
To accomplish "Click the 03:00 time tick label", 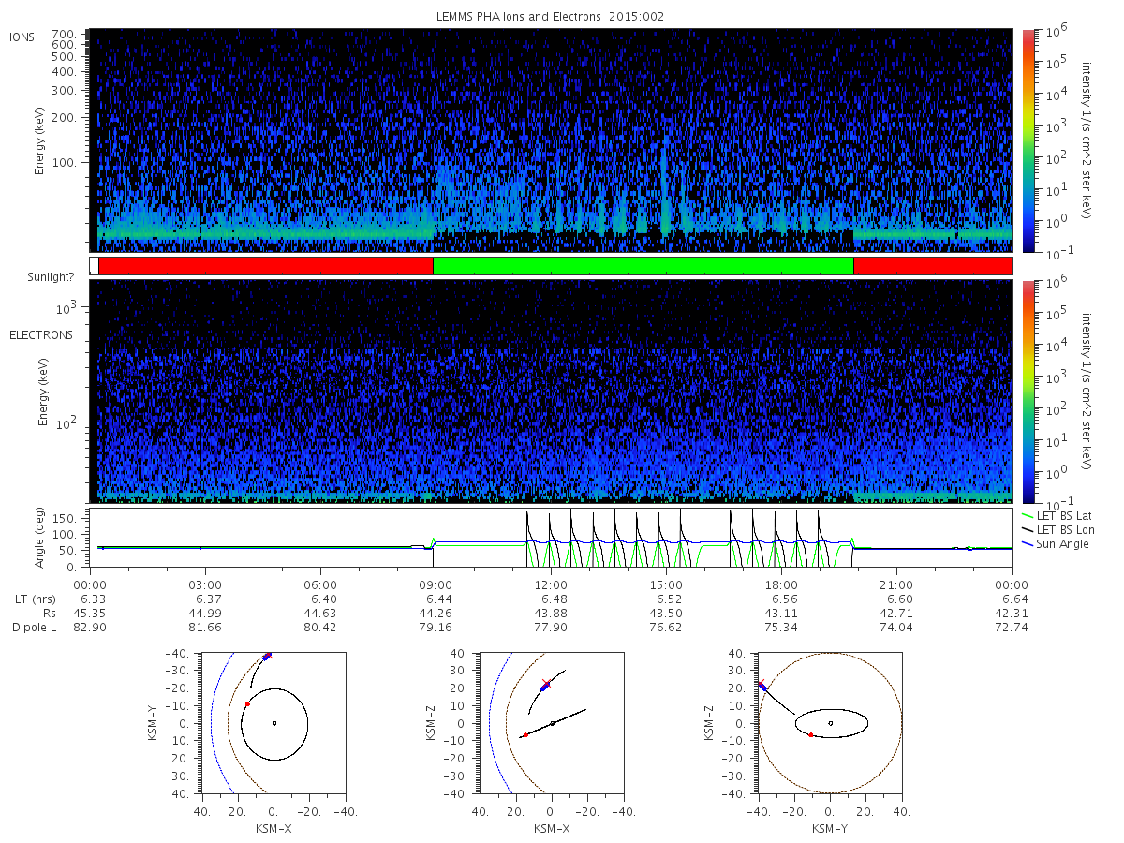I will click(x=205, y=585).
